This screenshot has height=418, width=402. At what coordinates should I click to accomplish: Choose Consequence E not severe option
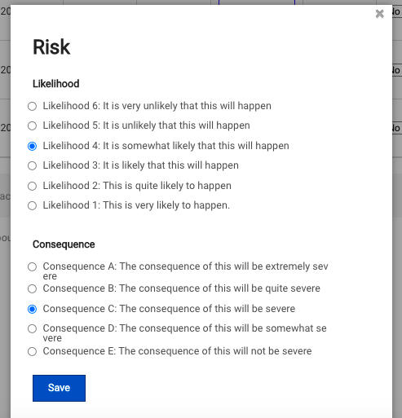pos(32,351)
